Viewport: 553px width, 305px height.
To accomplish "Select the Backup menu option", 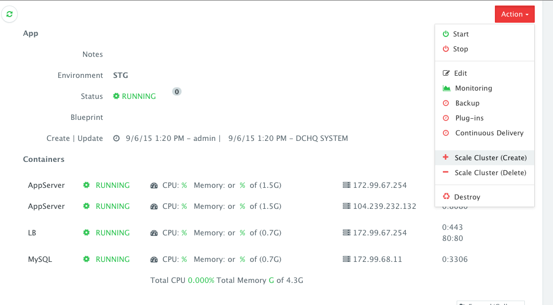I will (x=467, y=103).
